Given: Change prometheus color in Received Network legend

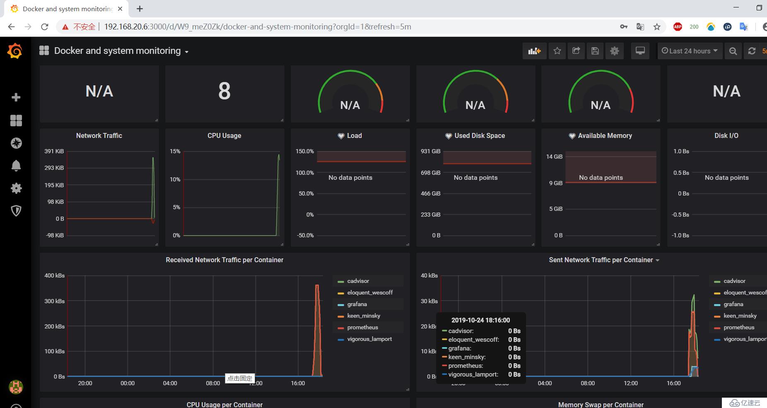Looking at the screenshot, I should 341,328.
